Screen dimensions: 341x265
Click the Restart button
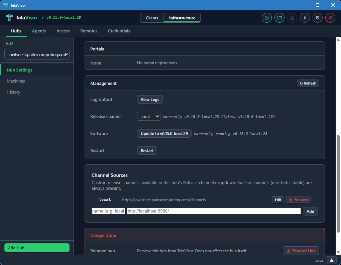tap(147, 150)
